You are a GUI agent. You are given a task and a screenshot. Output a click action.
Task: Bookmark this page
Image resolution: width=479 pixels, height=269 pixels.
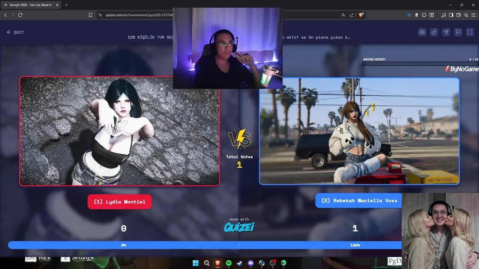pyautogui.click(x=91, y=15)
